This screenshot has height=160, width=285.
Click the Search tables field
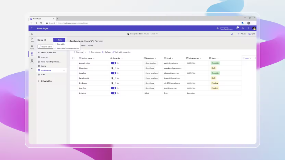(45, 47)
